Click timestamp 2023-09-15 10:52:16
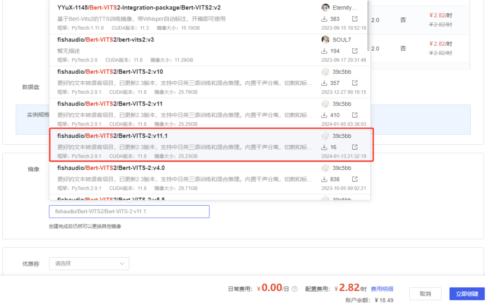The height and width of the screenshot is (305, 486). tap(344, 28)
